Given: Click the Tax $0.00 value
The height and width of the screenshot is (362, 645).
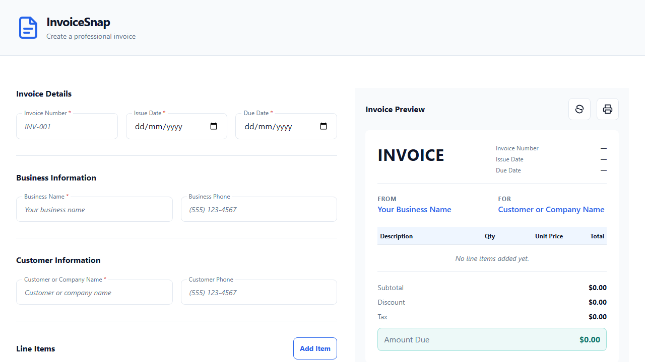Looking at the screenshot, I should click(598, 317).
